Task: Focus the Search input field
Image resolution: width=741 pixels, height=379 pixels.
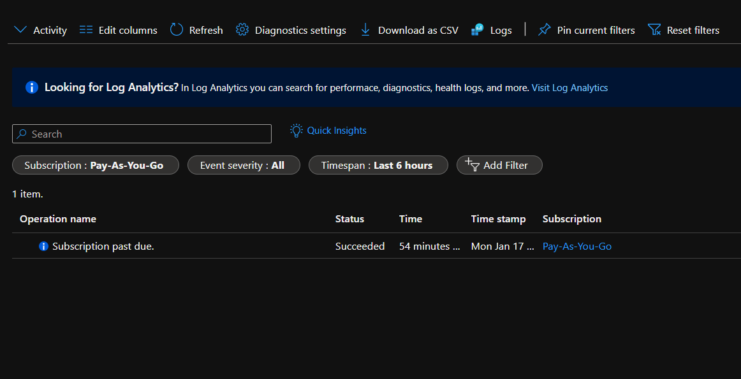Action: click(x=142, y=134)
